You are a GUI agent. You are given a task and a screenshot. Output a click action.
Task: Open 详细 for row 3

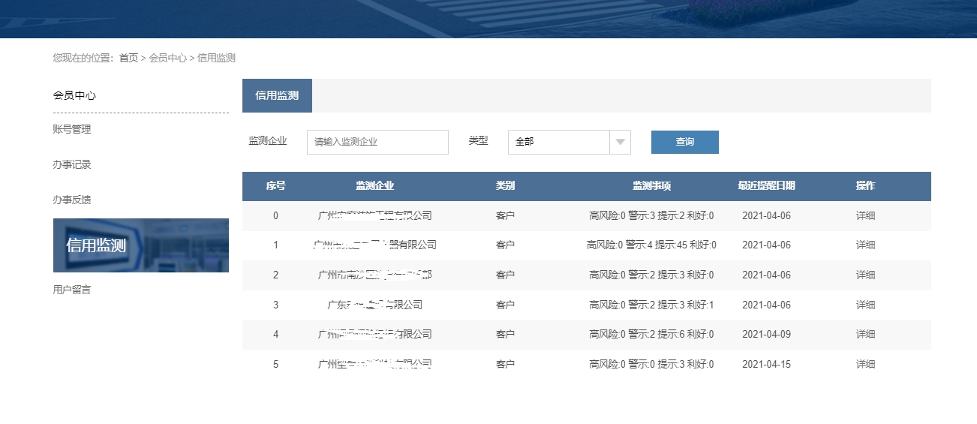click(865, 305)
